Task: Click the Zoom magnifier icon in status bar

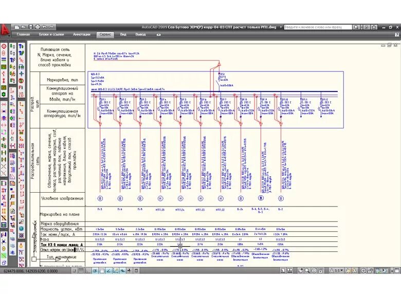Action: [x=307, y=271]
